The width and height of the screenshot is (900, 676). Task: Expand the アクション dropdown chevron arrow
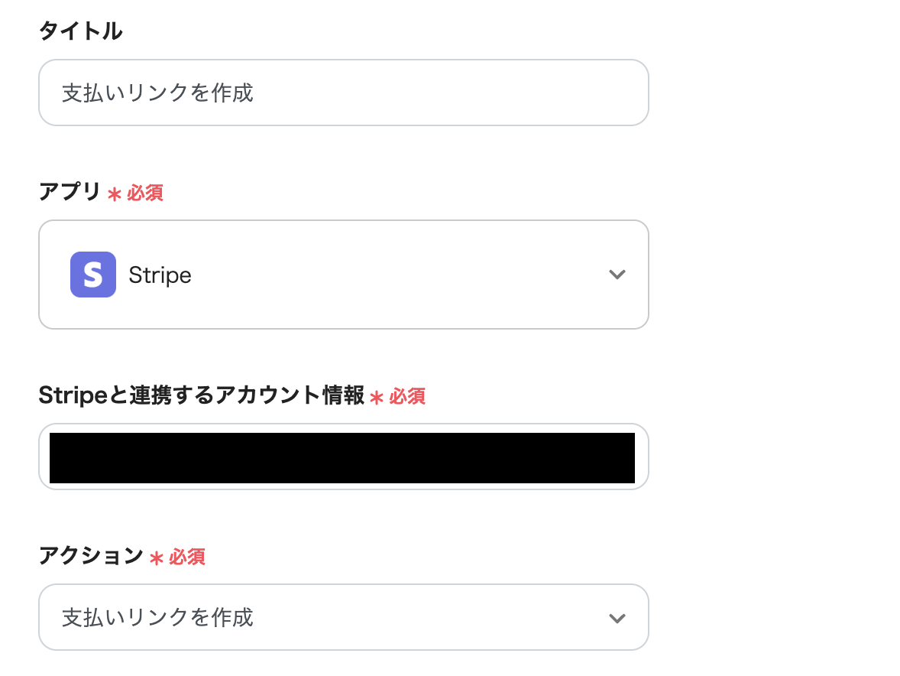pos(617,618)
